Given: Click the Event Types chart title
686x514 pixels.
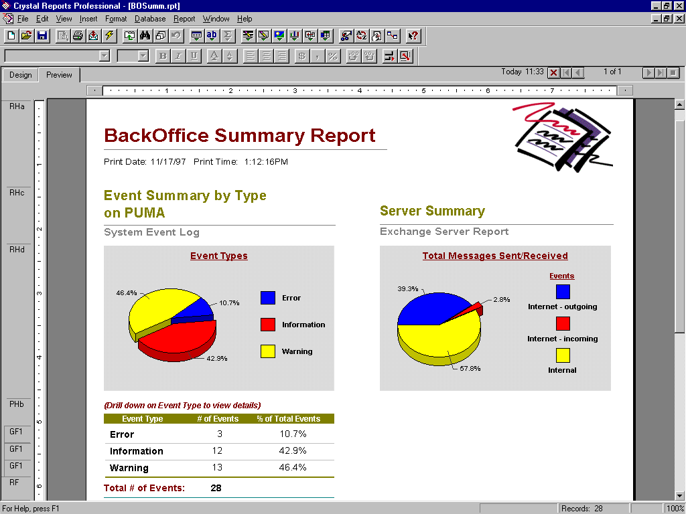Looking at the screenshot, I should [219, 256].
